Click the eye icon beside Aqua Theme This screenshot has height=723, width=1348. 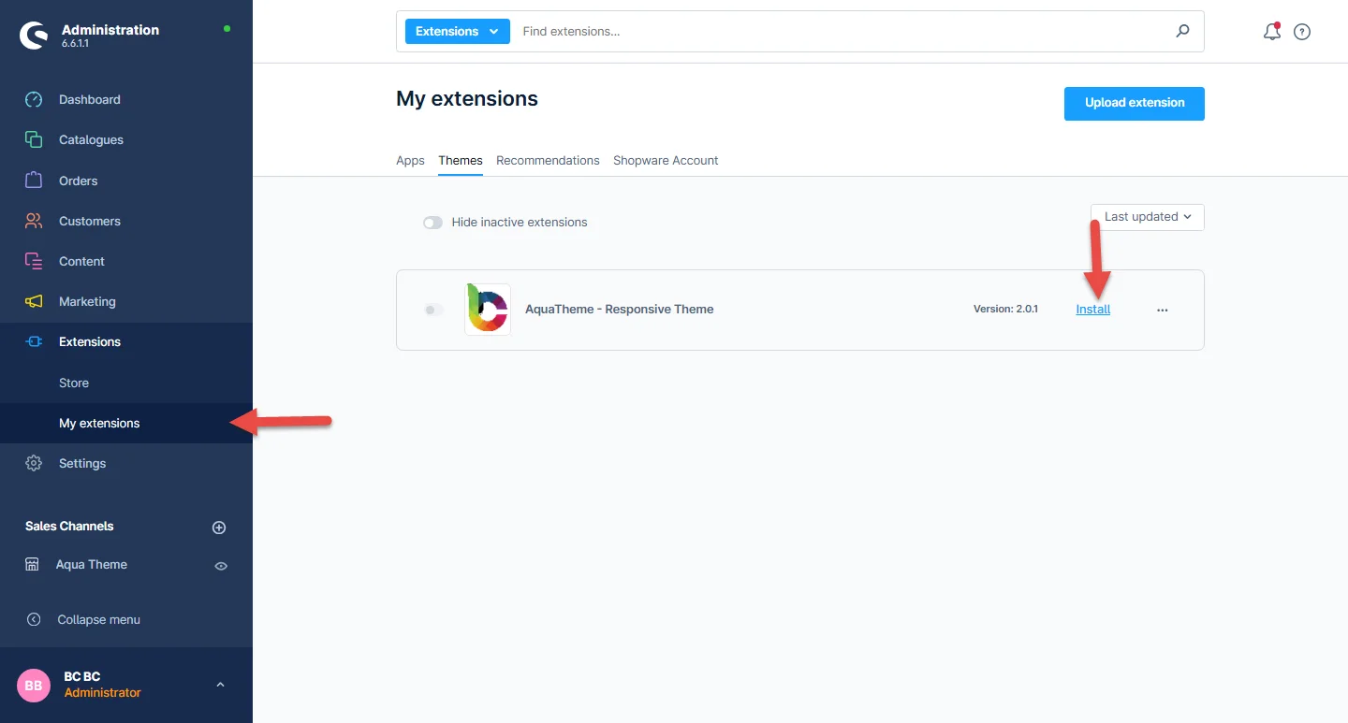[x=221, y=566]
